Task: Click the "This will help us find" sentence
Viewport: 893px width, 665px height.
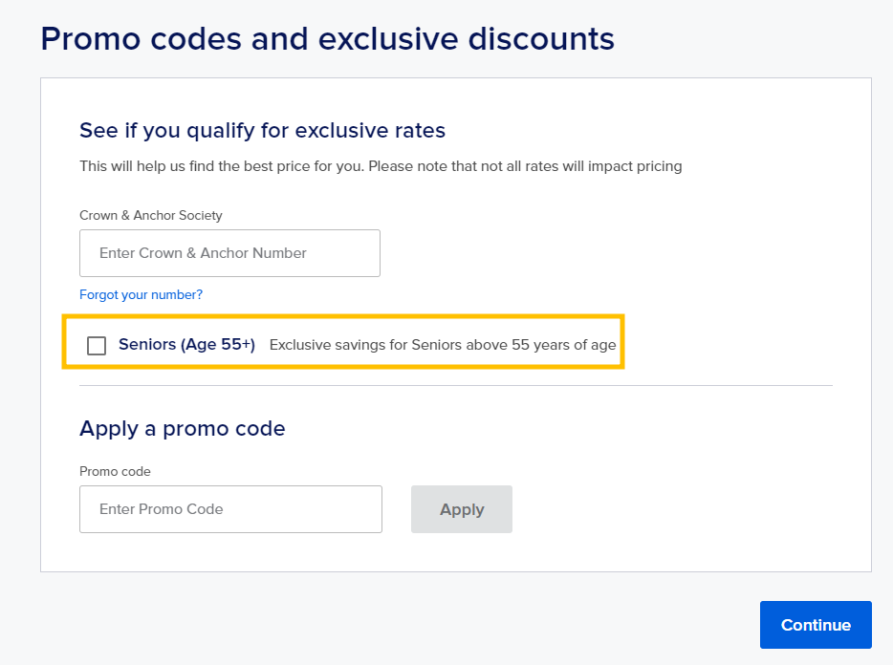Action: click(x=221, y=166)
